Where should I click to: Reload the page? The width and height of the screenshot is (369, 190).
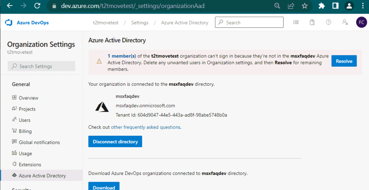(37, 6)
